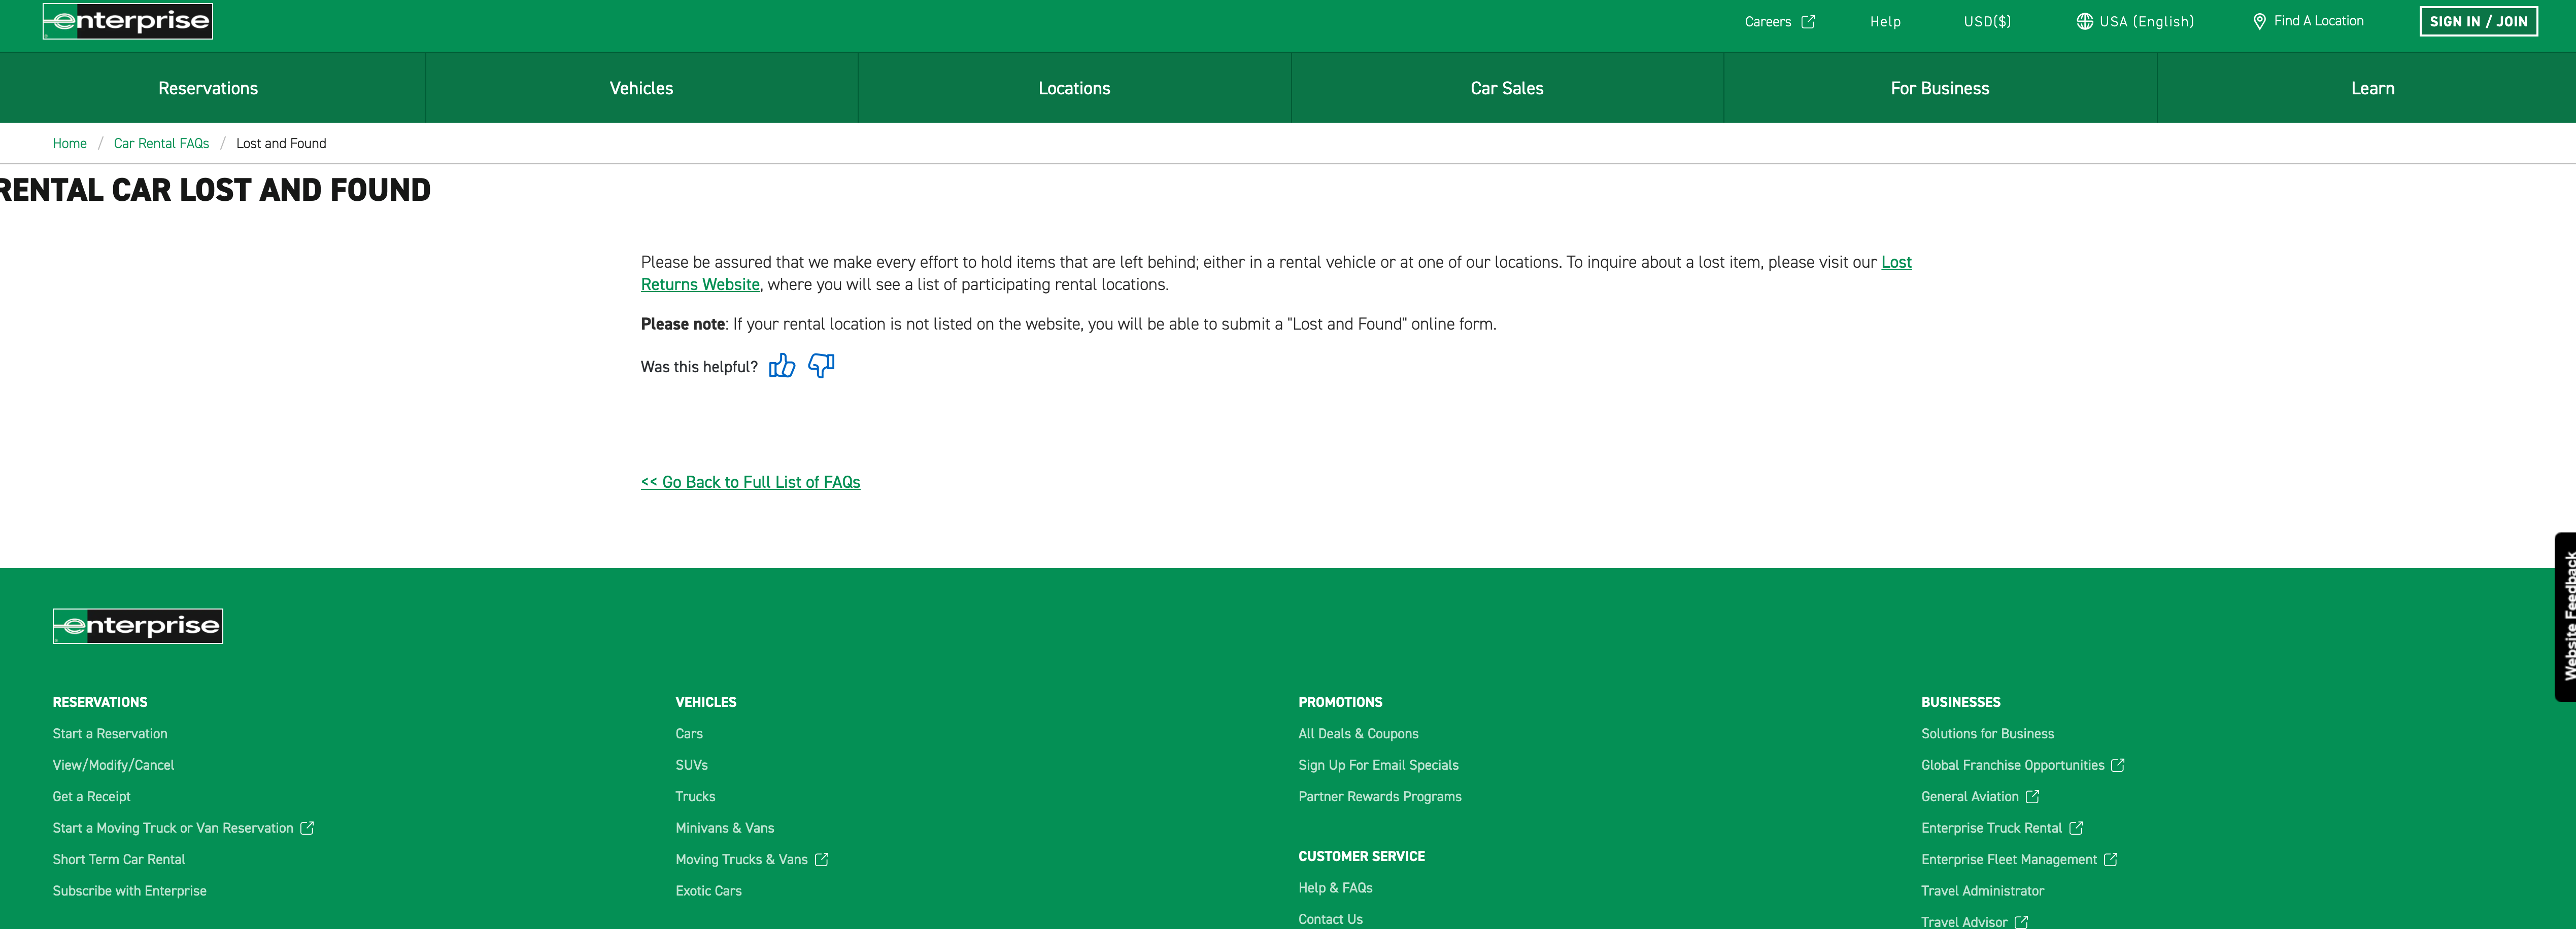Click external icon beside Enterprise Fleet Management
Screen dimensions: 2576x929
pos(2110,859)
